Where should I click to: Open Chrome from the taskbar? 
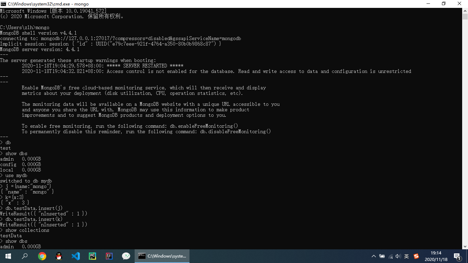42,256
